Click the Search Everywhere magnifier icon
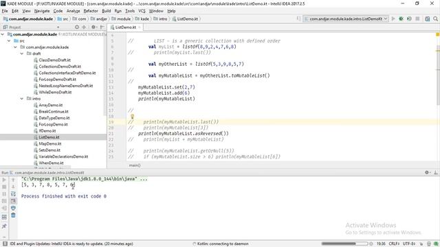Viewport: 440px width, 247px height. click(x=435, y=19)
